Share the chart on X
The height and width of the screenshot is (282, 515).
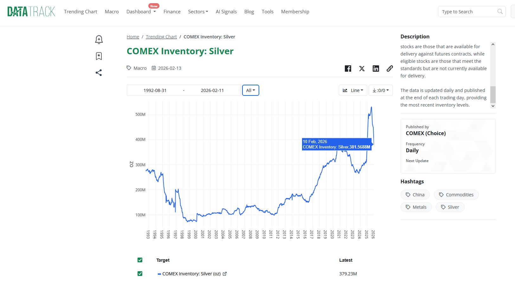click(362, 69)
